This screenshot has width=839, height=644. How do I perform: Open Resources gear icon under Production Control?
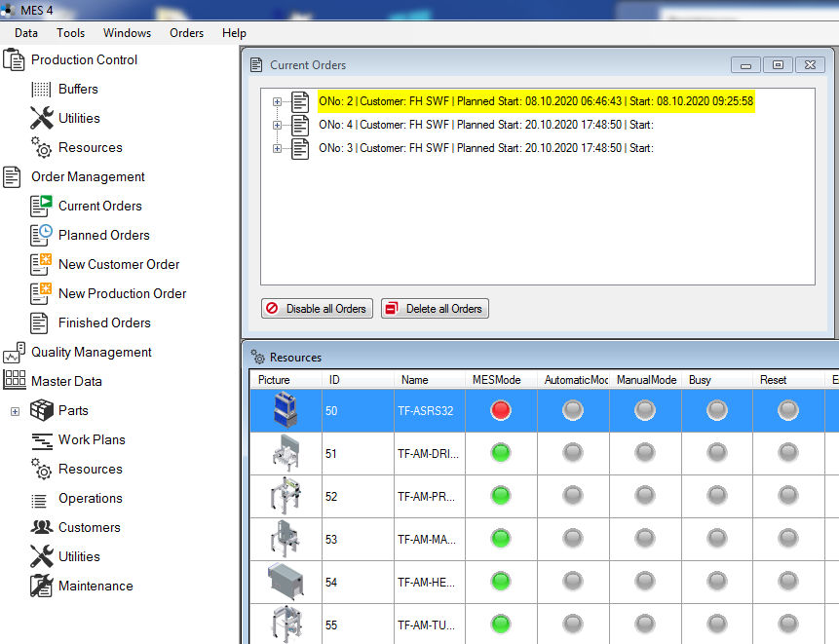(x=41, y=147)
